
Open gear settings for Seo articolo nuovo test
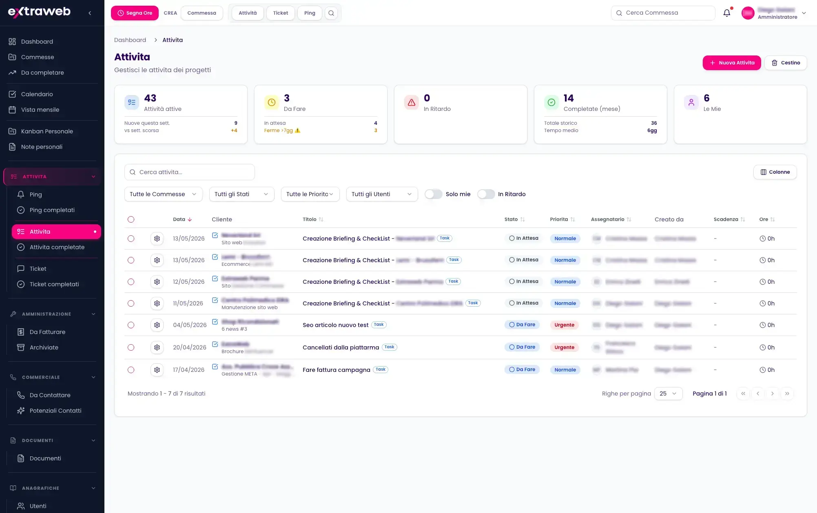point(157,325)
